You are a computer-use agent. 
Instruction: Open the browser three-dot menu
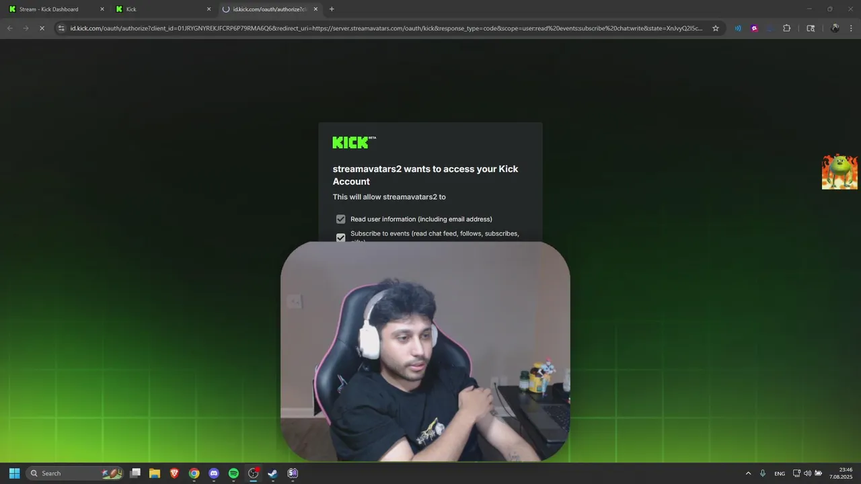point(851,28)
